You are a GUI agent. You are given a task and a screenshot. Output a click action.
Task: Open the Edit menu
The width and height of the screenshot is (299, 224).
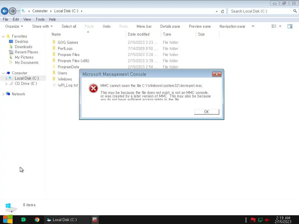(x=16, y=19)
